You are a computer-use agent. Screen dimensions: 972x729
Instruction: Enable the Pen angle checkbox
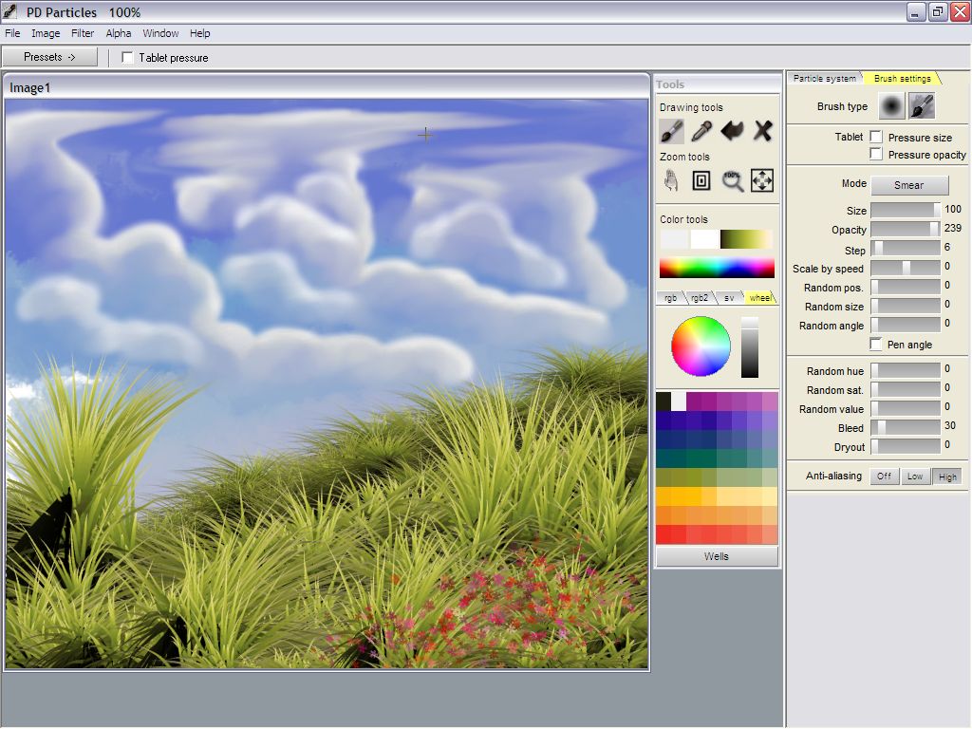[x=876, y=345]
